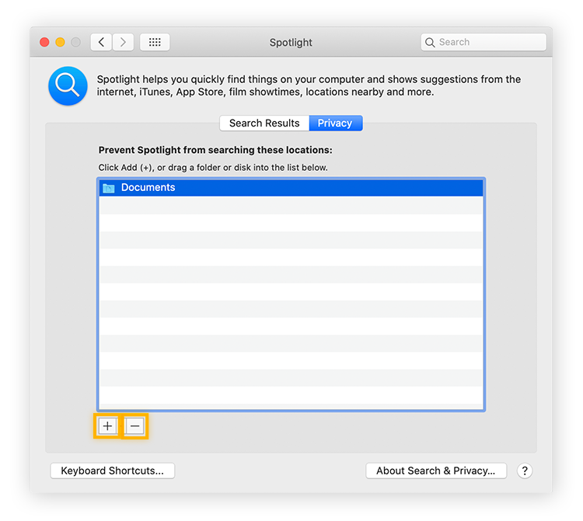
Task: Add a location with the plus button
Action: pos(107,426)
